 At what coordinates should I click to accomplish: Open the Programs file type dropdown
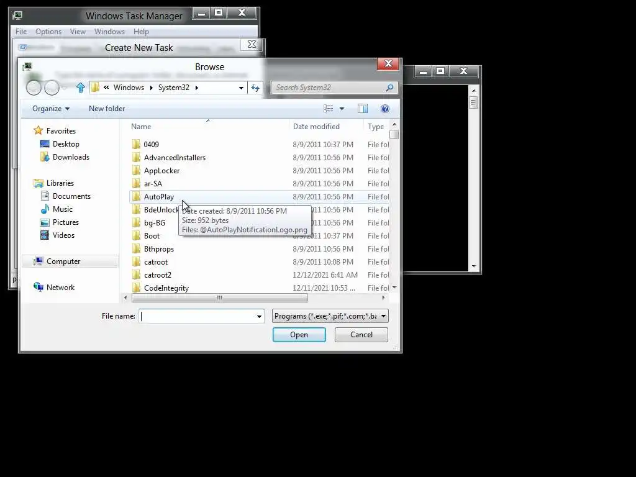[330, 316]
